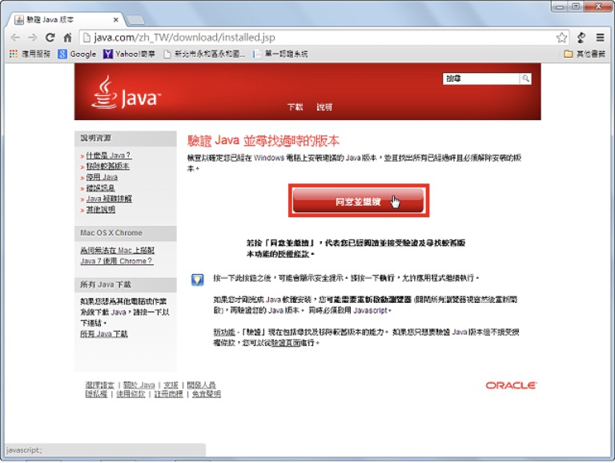Open the fourth bookmark with page icon
The height and width of the screenshot is (463, 615).
[204, 54]
